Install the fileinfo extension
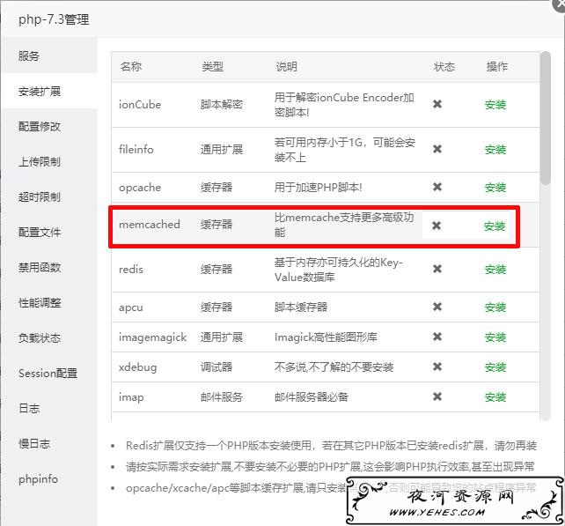This screenshot has width=565, height=526. coord(495,150)
